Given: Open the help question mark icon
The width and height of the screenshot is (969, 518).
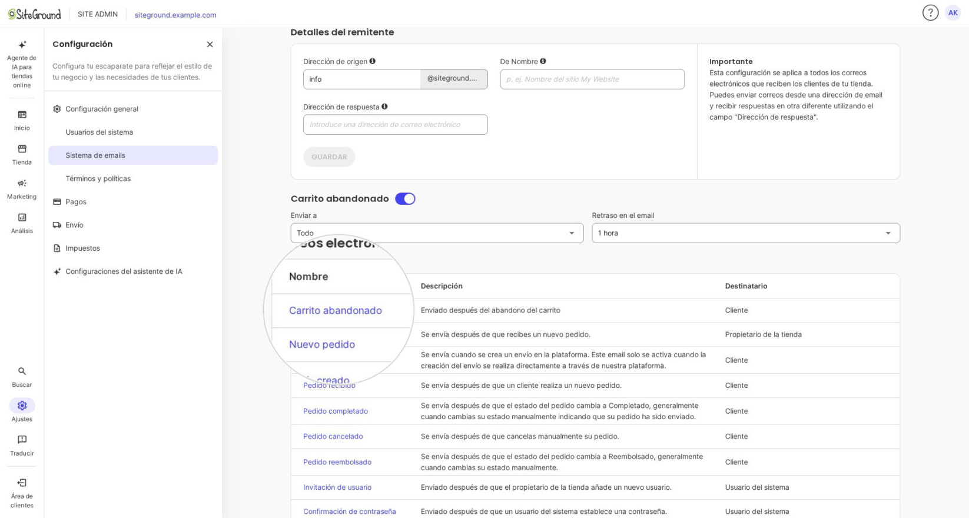Looking at the screenshot, I should pyautogui.click(x=930, y=13).
